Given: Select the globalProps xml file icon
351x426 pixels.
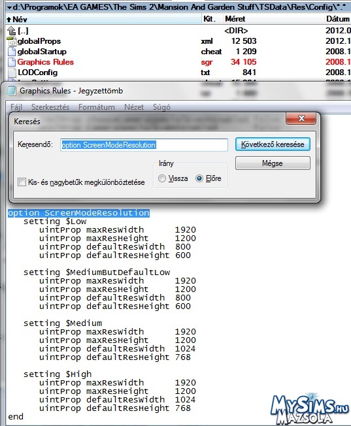Looking at the screenshot, I should pos(12,41).
